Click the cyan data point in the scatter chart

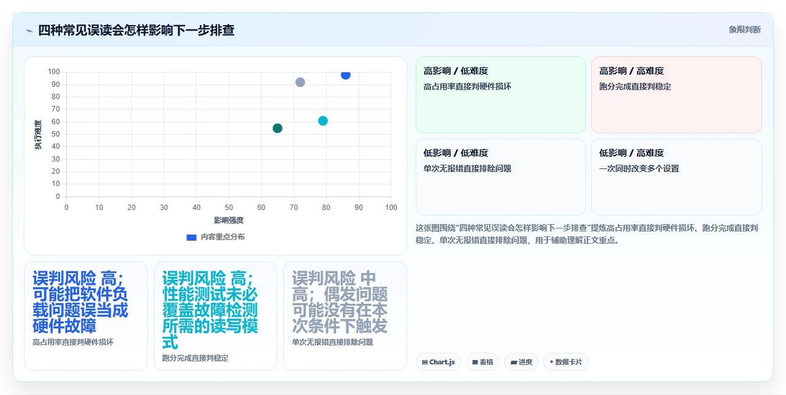click(x=323, y=121)
